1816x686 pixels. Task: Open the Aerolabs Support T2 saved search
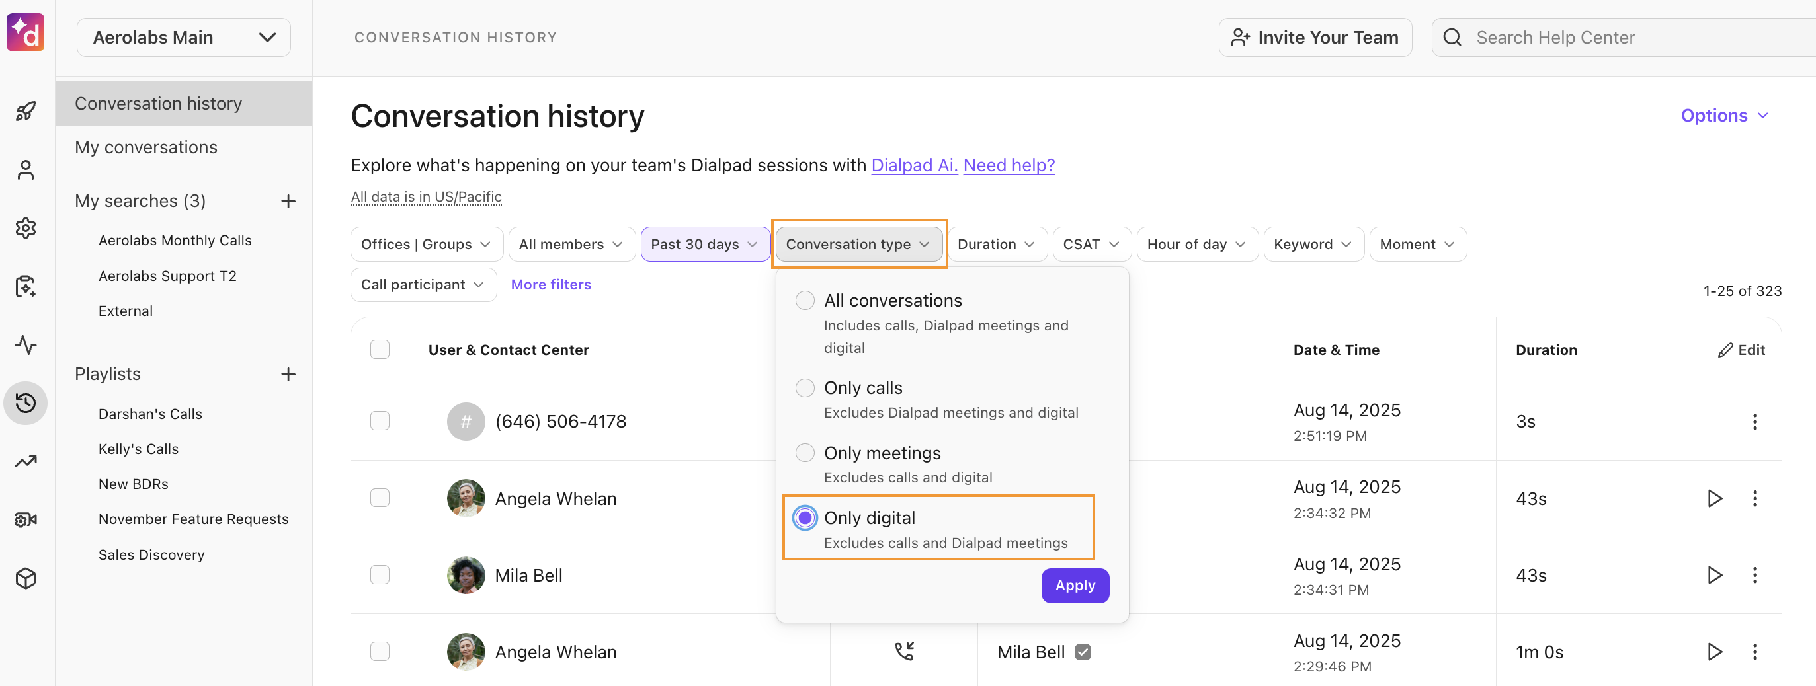point(167,276)
